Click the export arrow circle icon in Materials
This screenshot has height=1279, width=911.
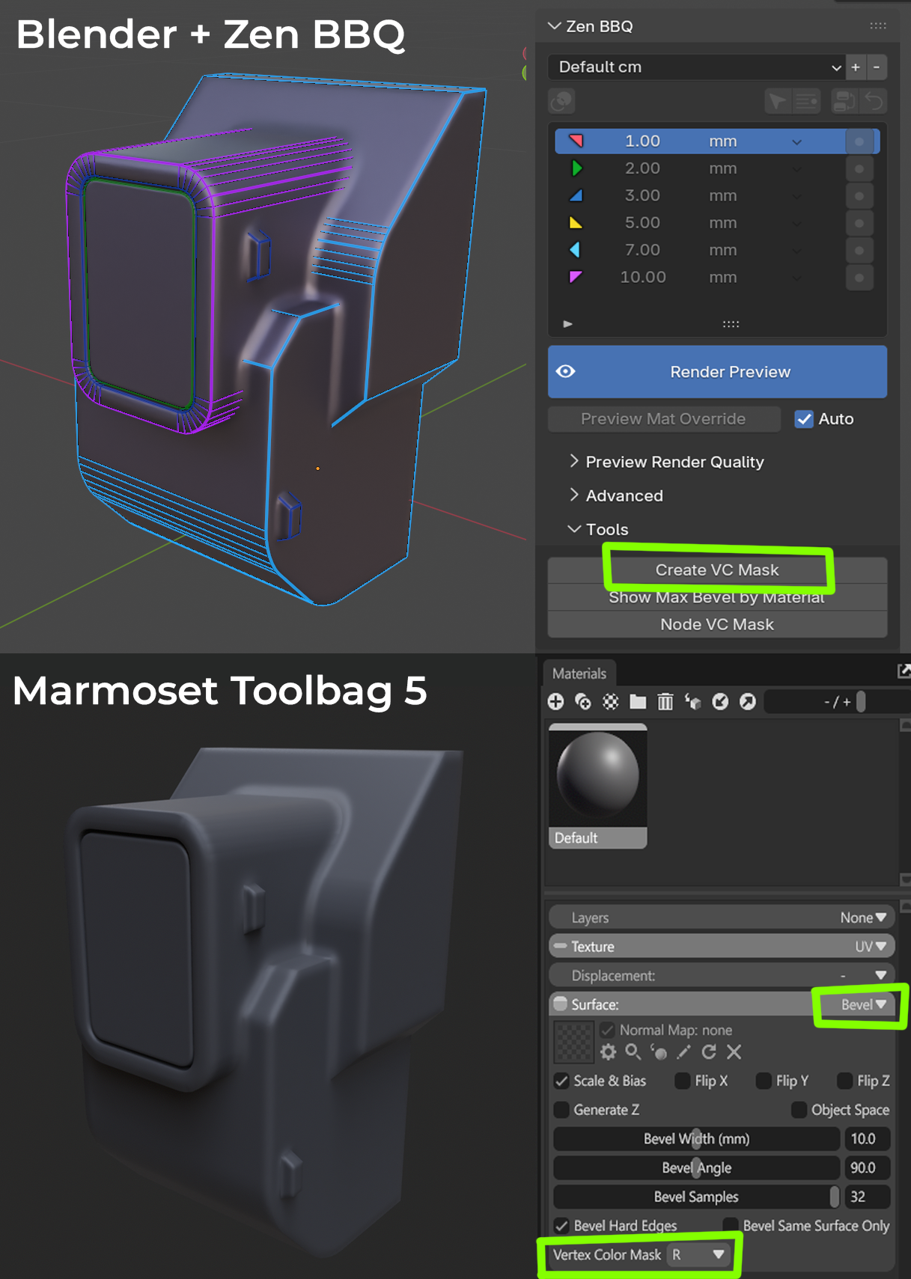tap(747, 701)
